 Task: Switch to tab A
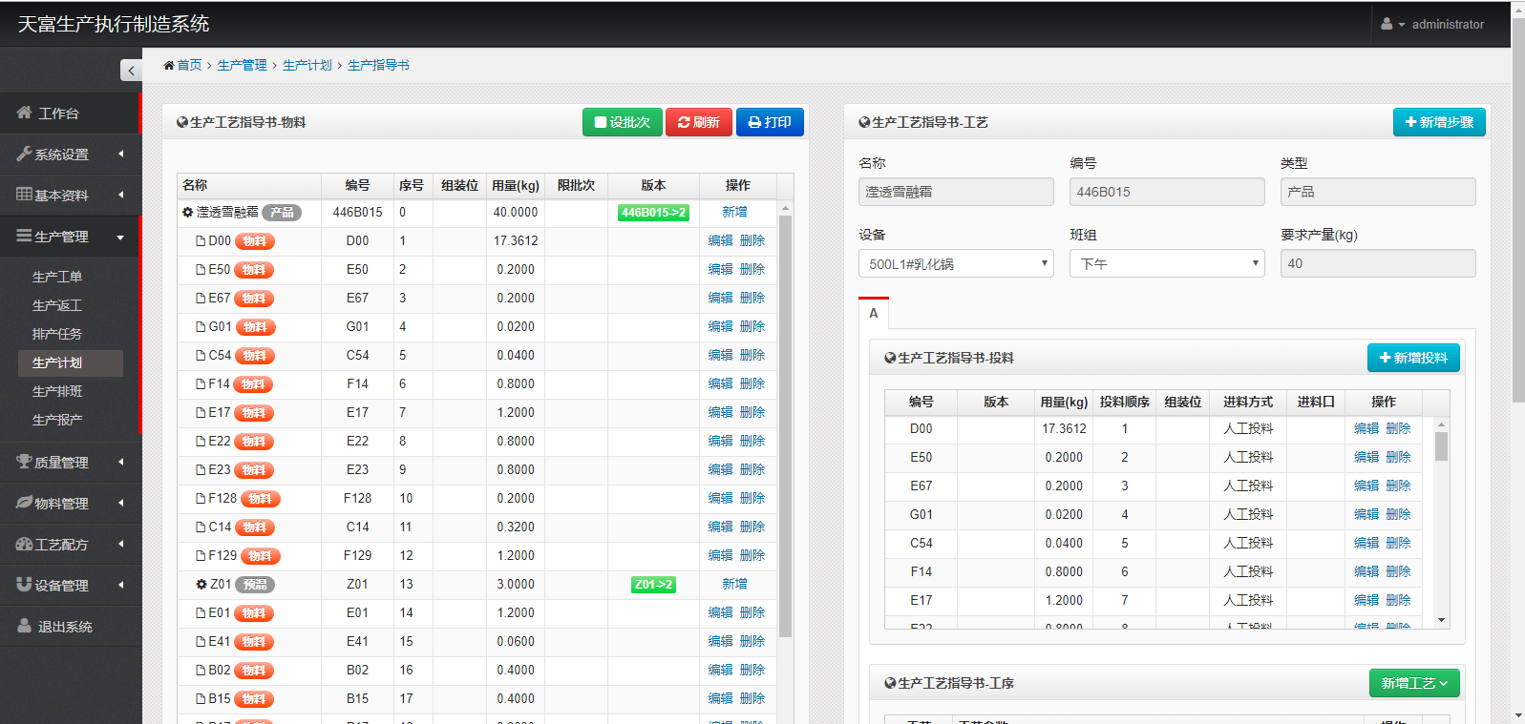click(874, 313)
